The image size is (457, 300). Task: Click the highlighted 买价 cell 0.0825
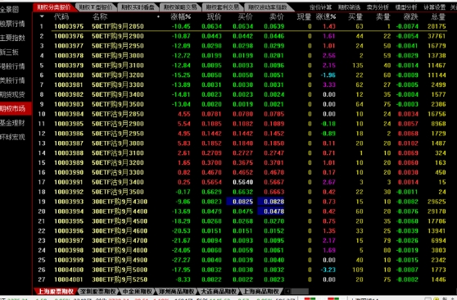pos(240,202)
